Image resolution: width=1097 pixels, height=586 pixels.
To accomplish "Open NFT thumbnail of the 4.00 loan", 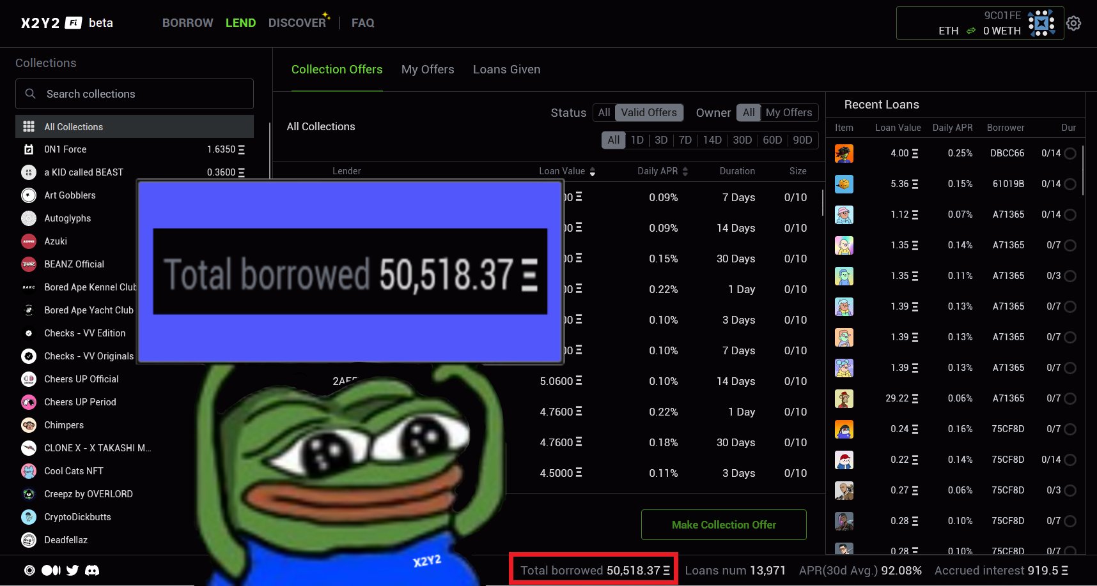I will coord(844,153).
